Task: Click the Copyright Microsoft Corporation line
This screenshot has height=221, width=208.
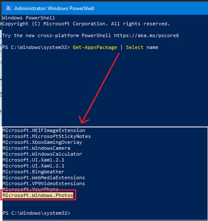Action: pos(86,24)
